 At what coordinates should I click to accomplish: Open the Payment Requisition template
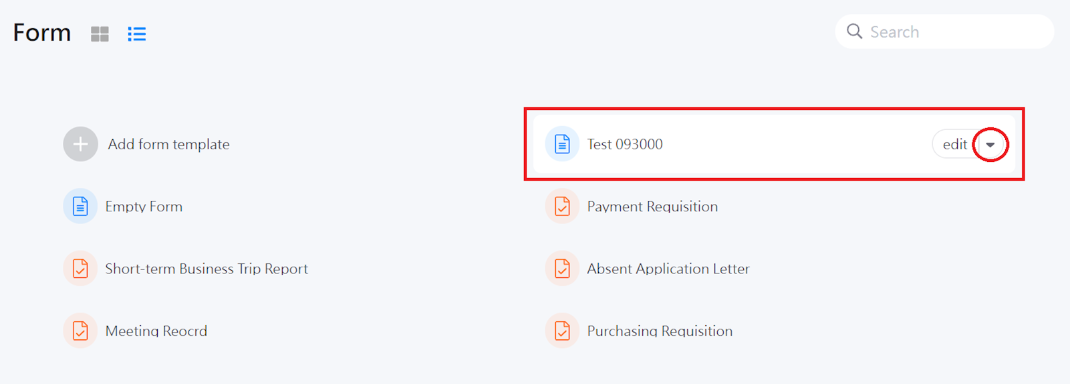tap(652, 207)
